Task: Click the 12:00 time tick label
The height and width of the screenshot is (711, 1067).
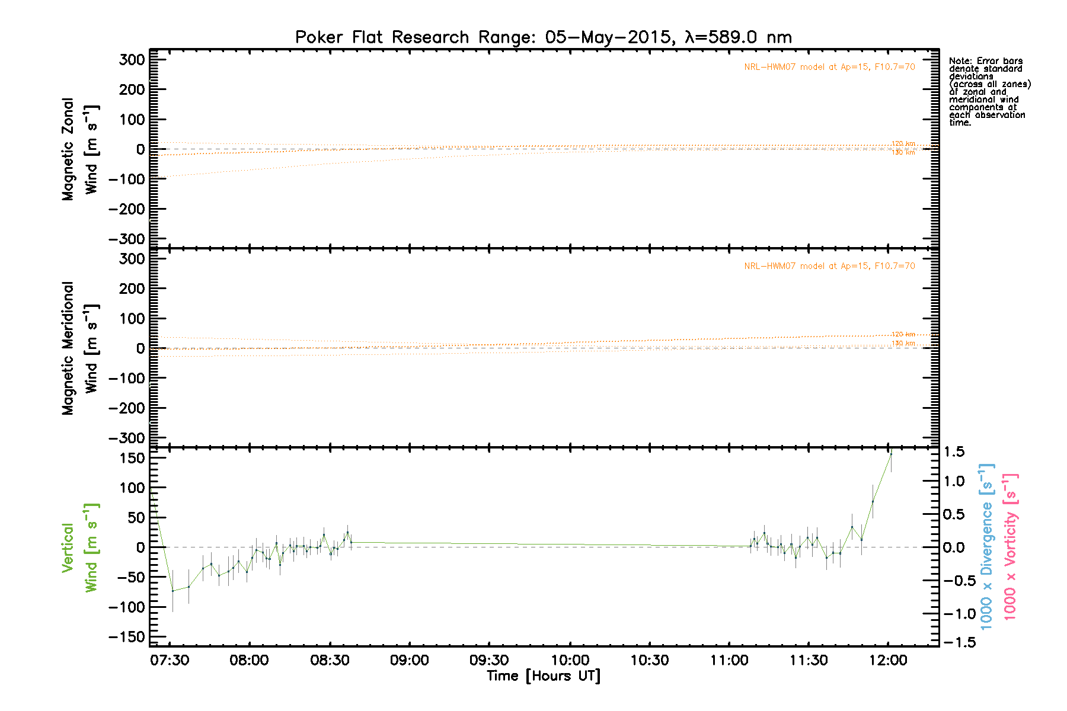Action: (888, 660)
